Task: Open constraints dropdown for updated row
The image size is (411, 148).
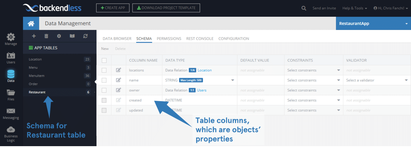Action: tap(314, 110)
